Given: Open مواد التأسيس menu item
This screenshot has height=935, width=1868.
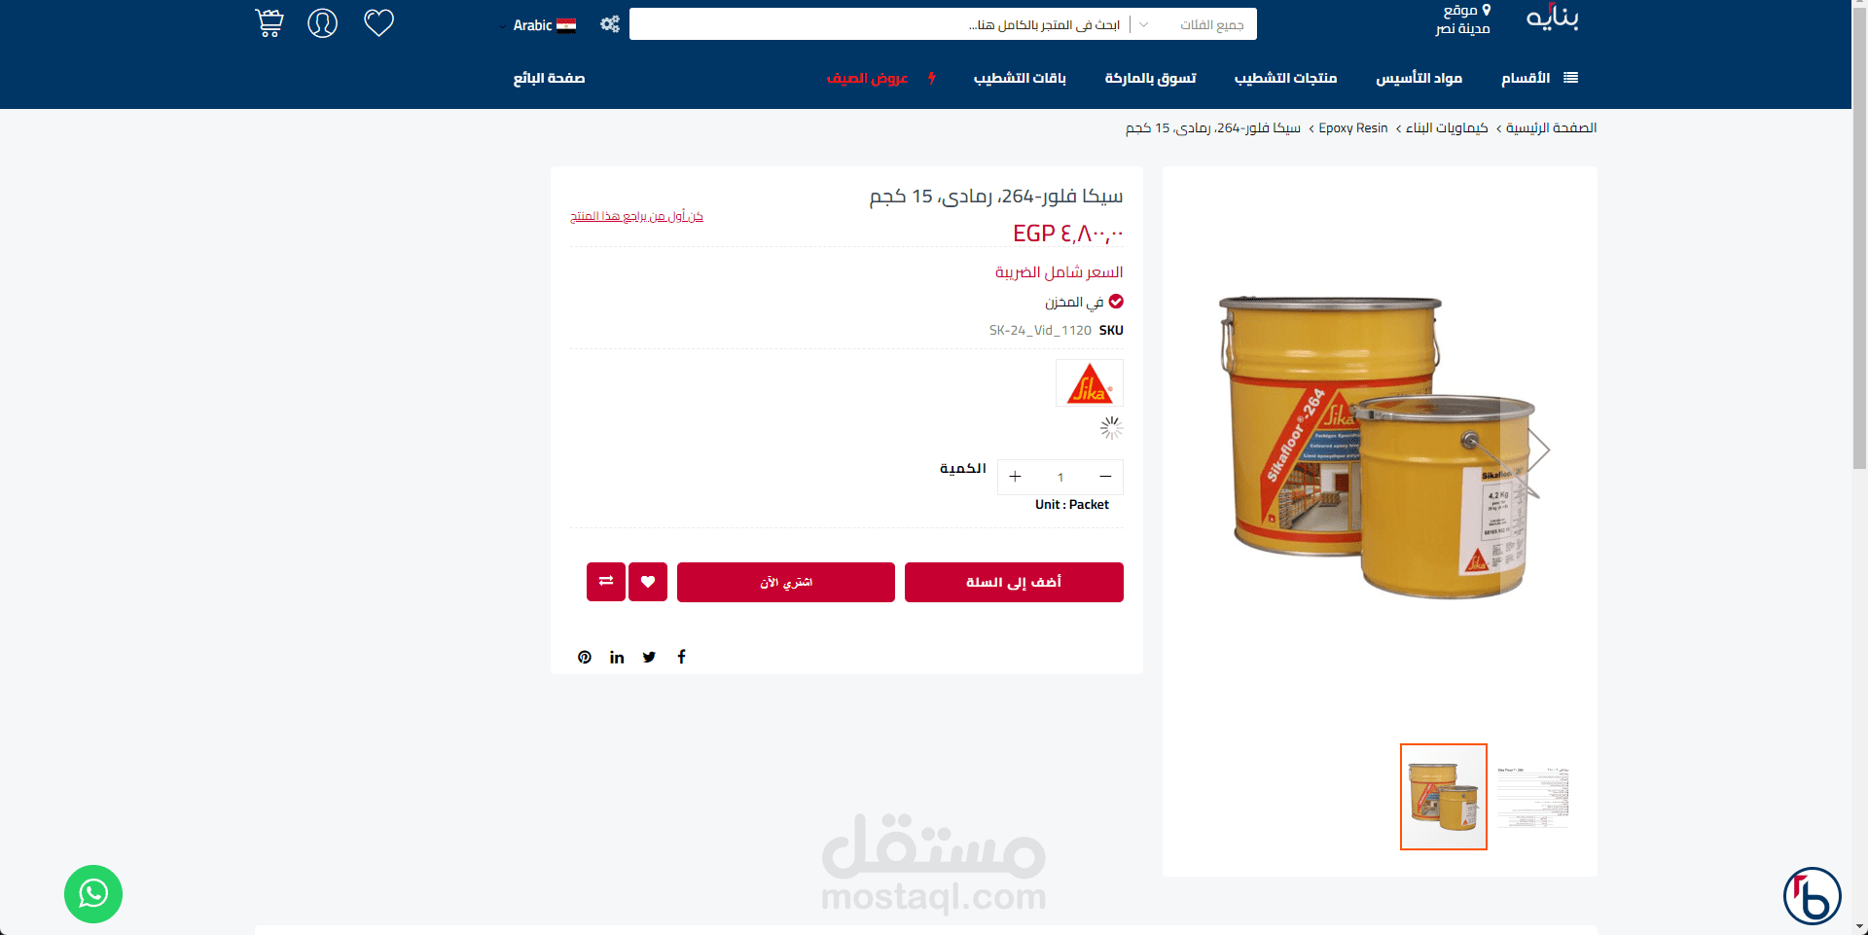Looking at the screenshot, I should 1419,78.
